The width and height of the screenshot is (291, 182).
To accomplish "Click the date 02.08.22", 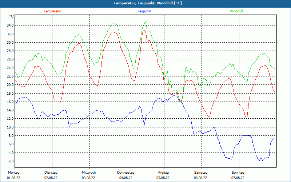I will pyautogui.click(x=51, y=178).
